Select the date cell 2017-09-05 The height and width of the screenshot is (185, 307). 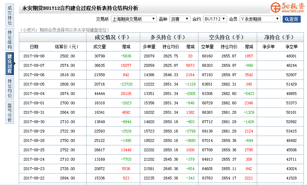pyautogui.click(x=34, y=84)
